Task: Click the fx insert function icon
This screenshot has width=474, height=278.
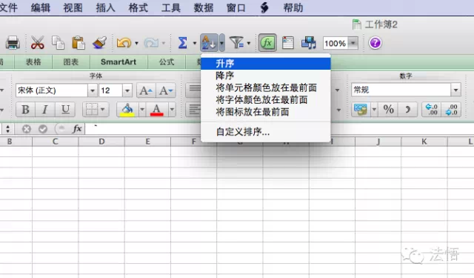Action: pyautogui.click(x=77, y=129)
